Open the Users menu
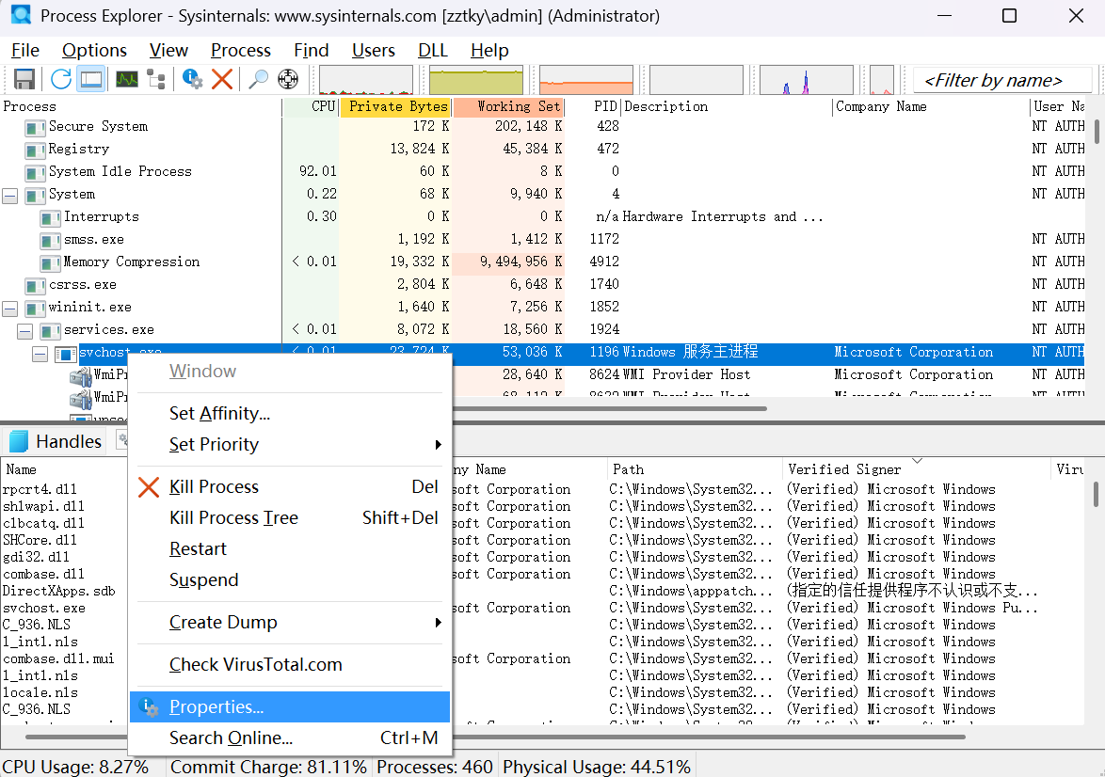1105x777 pixels. 373,50
